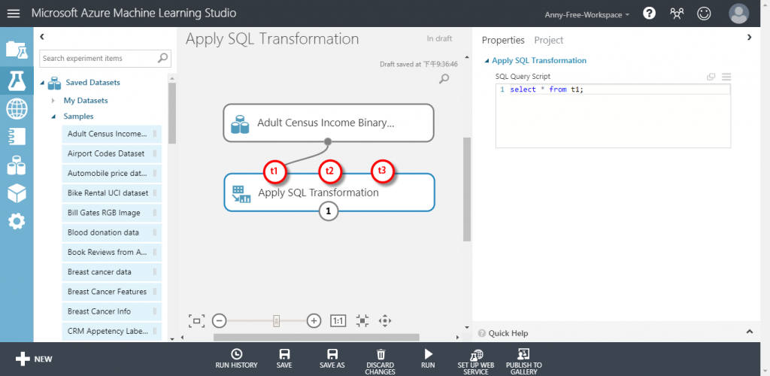The image size is (770, 376).
Task: Select Bill Gates RGB Image sample
Action: point(111,213)
